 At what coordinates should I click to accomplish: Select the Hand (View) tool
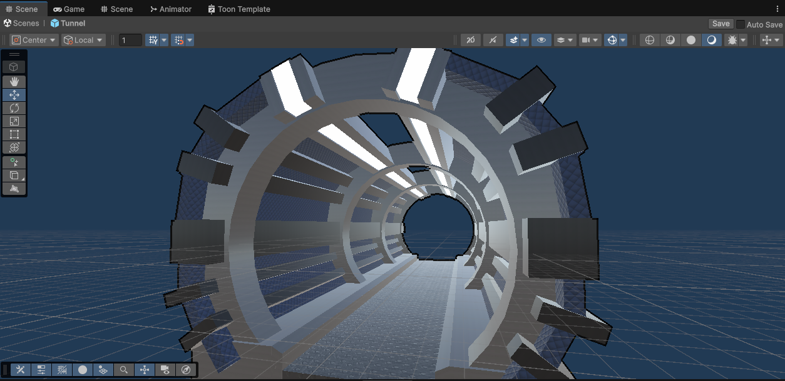[14, 82]
